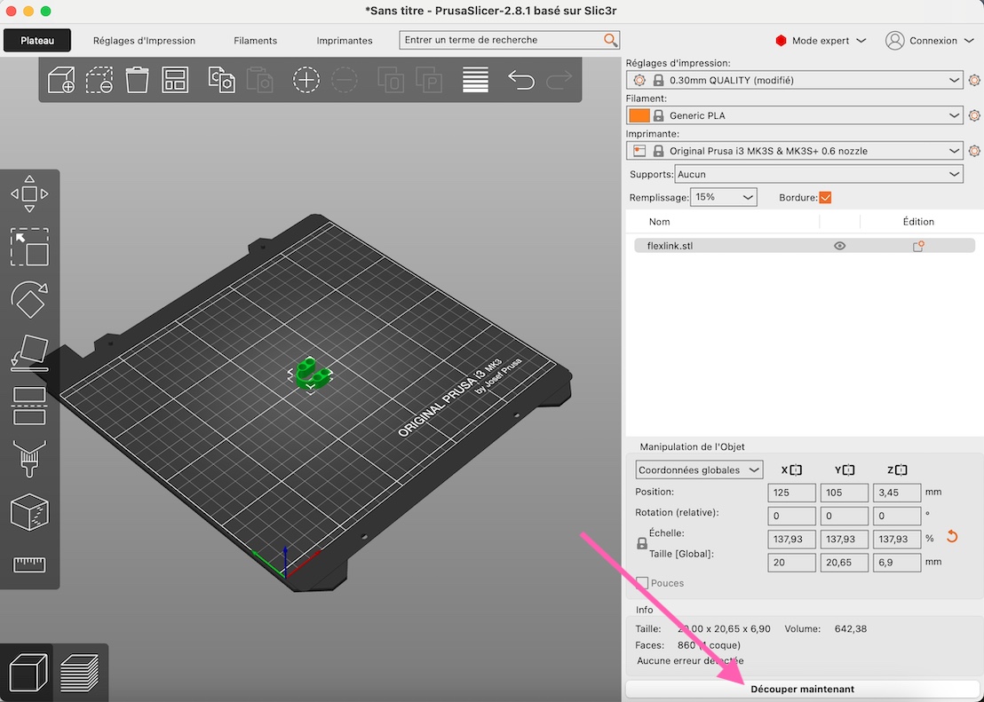Screen dimensions: 984x702
Task: Select the Rotate gizmo tool
Action: point(29,300)
